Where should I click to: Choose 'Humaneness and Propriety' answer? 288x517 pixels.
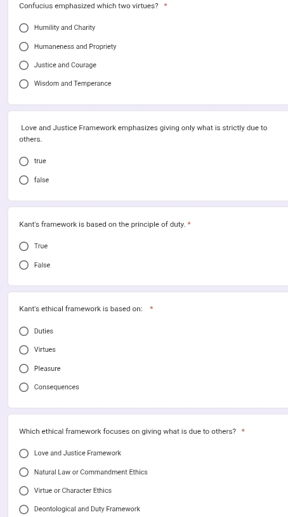23,47
